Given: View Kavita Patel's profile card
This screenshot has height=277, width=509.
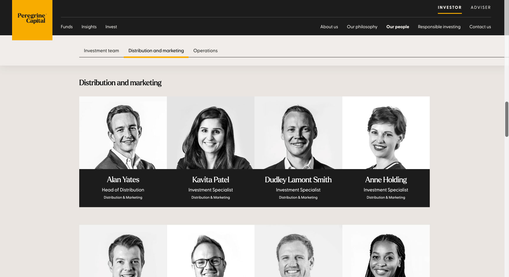Looking at the screenshot, I should (x=211, y=152).
